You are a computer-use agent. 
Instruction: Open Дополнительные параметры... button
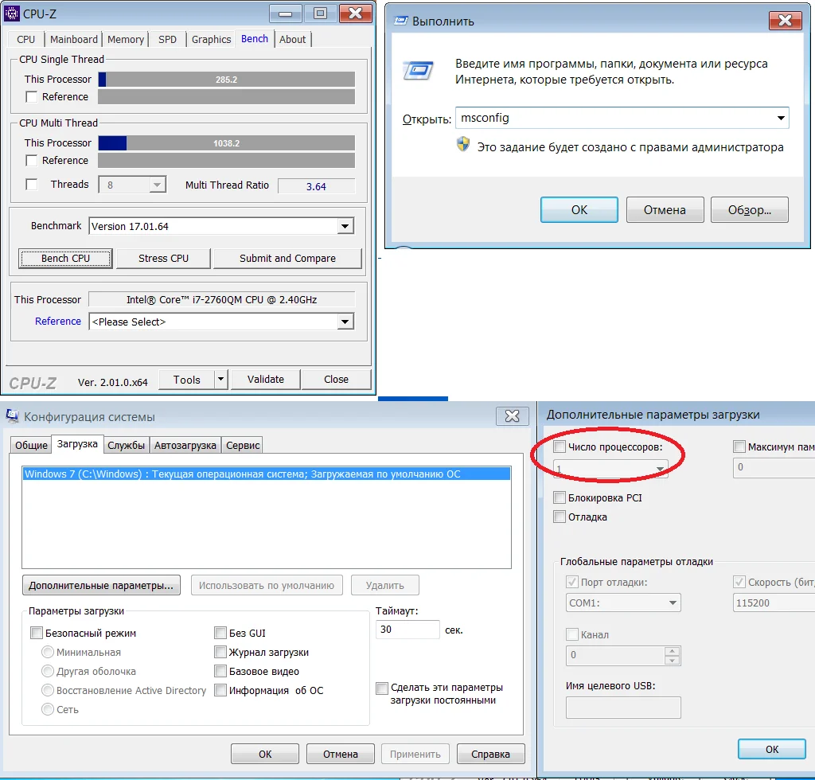coord(101,585)
